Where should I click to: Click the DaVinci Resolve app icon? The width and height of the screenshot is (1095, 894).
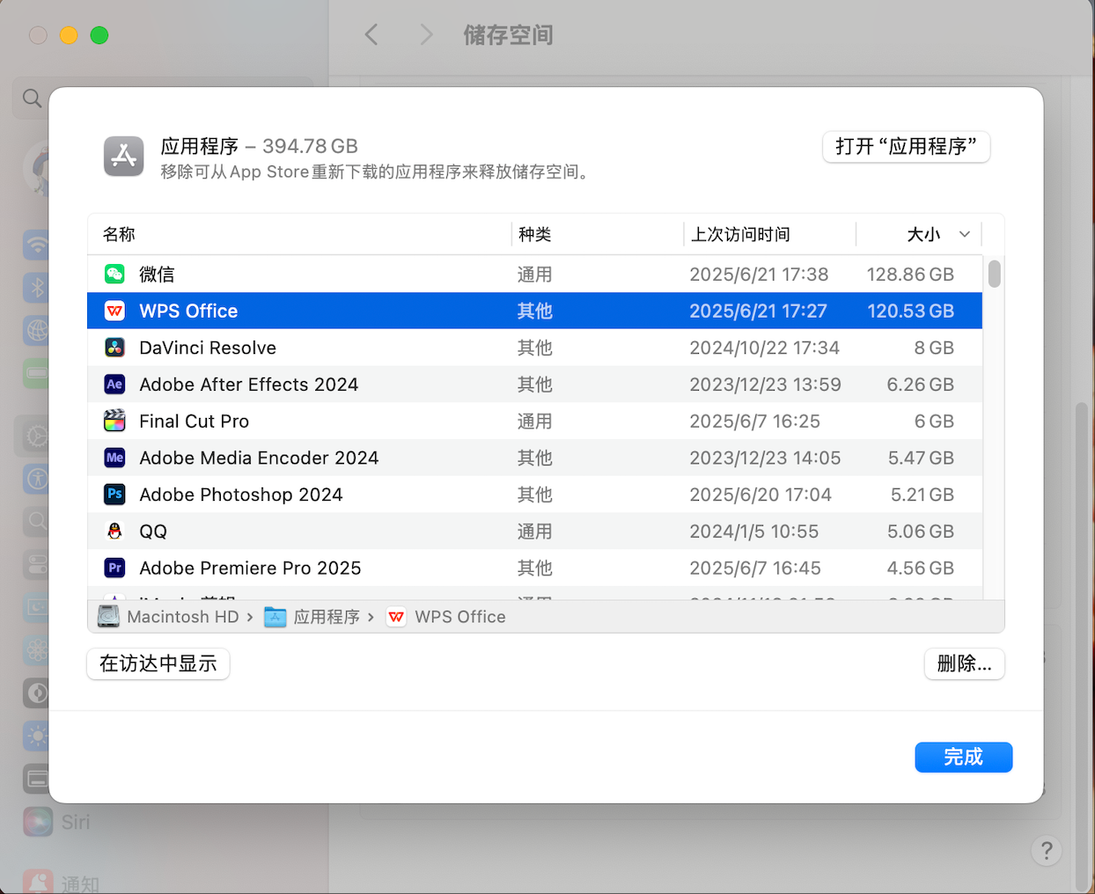(114, 348)
